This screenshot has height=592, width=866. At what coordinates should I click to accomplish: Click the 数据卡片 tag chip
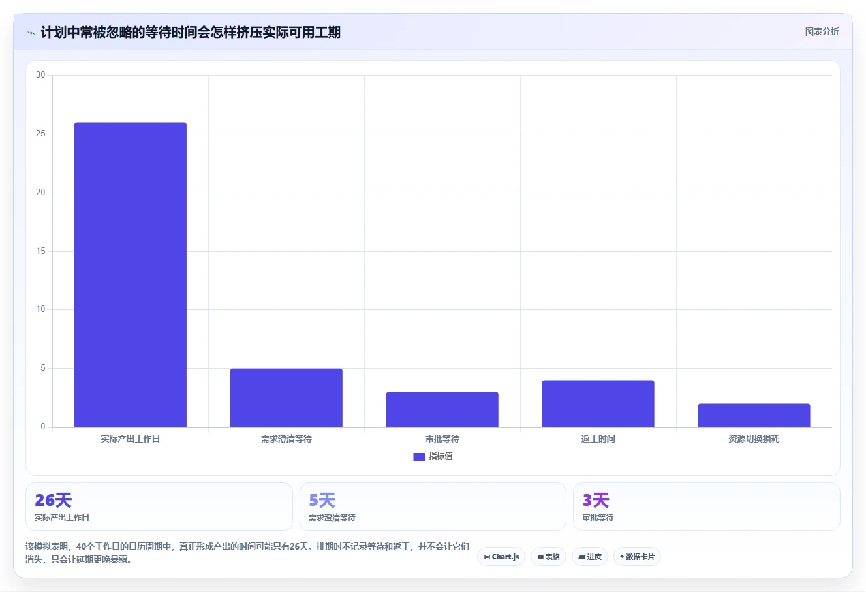tap(637, 557)
